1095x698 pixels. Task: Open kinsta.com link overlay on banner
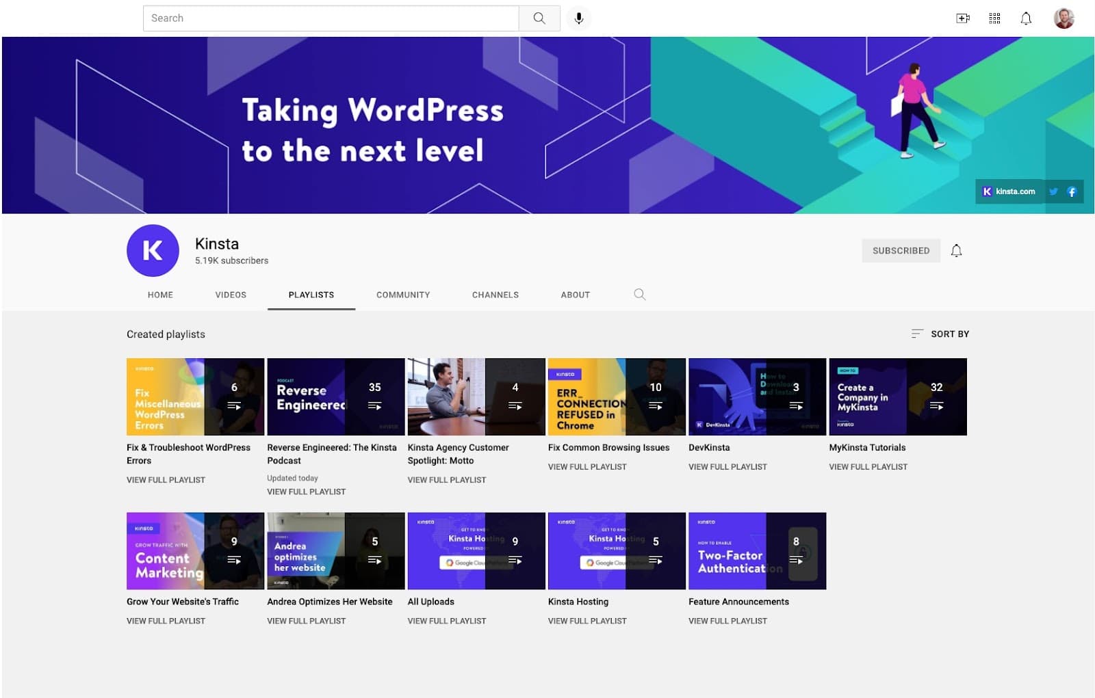click(1009, 192)
